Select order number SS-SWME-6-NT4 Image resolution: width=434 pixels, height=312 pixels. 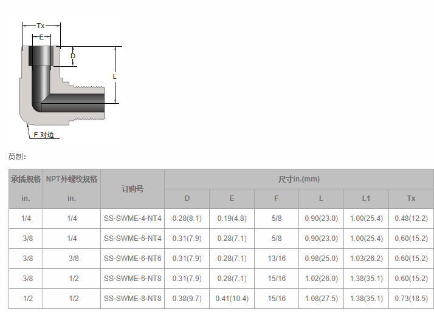coord(133,238)
